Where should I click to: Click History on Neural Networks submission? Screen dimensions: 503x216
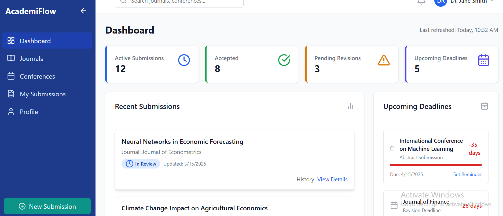(305, 180)
